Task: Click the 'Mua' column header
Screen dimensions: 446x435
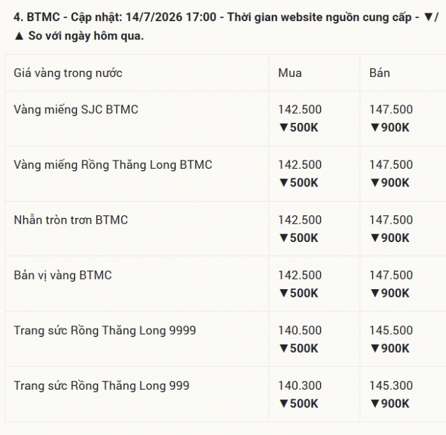Action: tap(290, 73)
